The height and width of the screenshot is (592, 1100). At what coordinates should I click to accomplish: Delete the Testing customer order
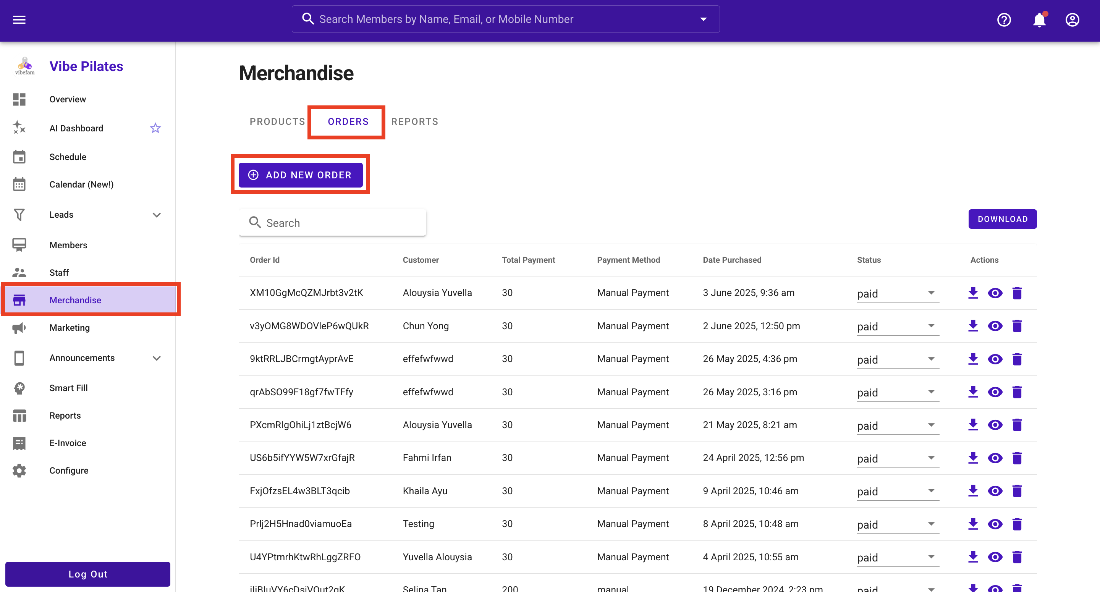[x=1017, y=524]
